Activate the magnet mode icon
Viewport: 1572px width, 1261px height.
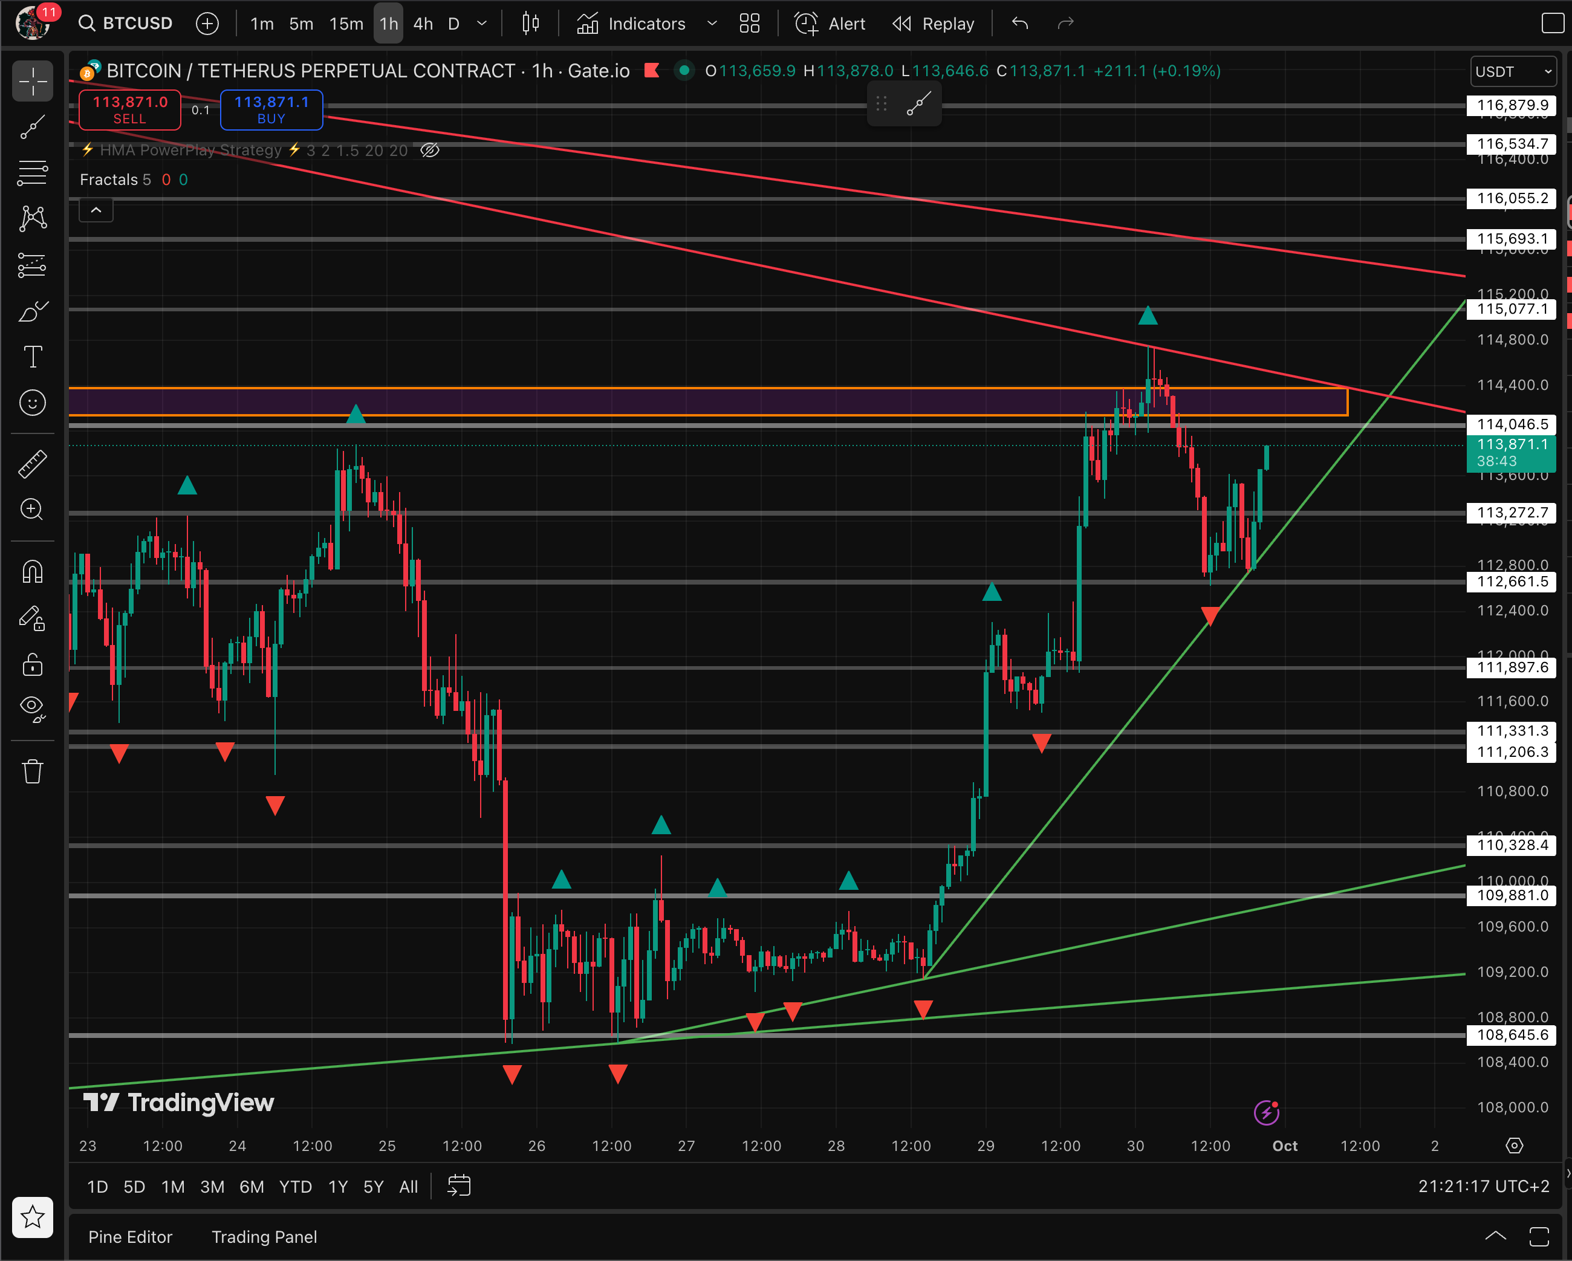coord(33,572)
